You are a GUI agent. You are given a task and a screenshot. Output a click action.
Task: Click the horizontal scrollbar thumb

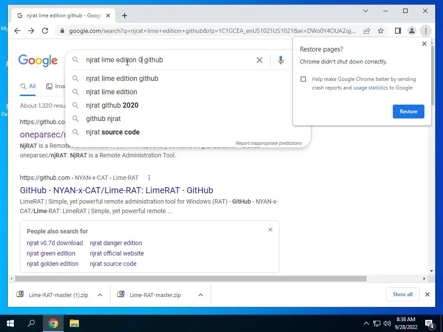click(191, 279)
